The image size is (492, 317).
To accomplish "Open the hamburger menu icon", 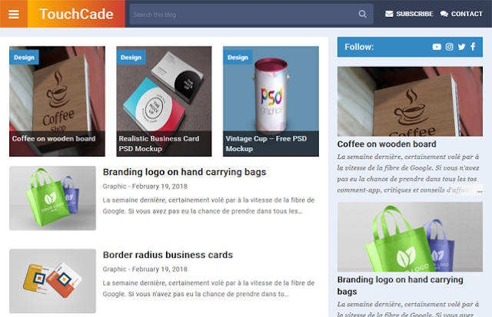I will [x=14, y=14].
